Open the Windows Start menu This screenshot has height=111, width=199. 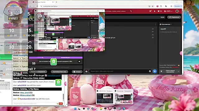75,109
